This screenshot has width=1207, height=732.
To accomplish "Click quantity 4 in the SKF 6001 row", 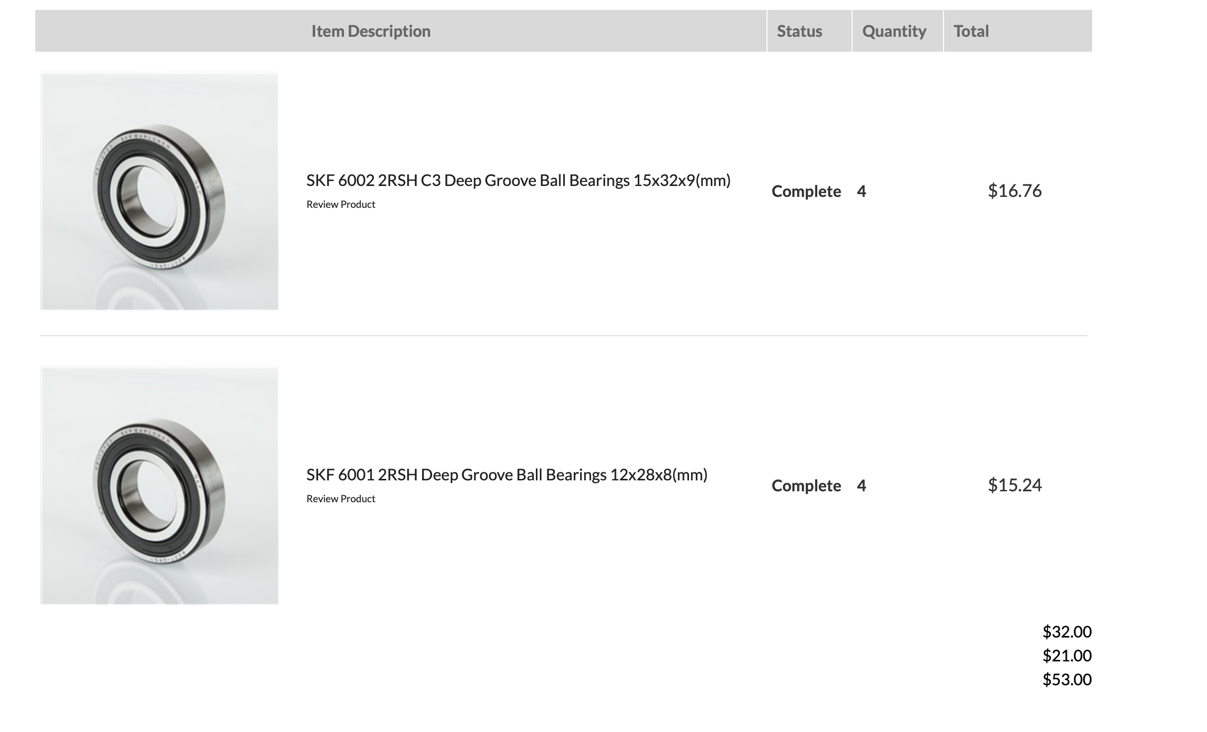I will (x=862, y=486).
